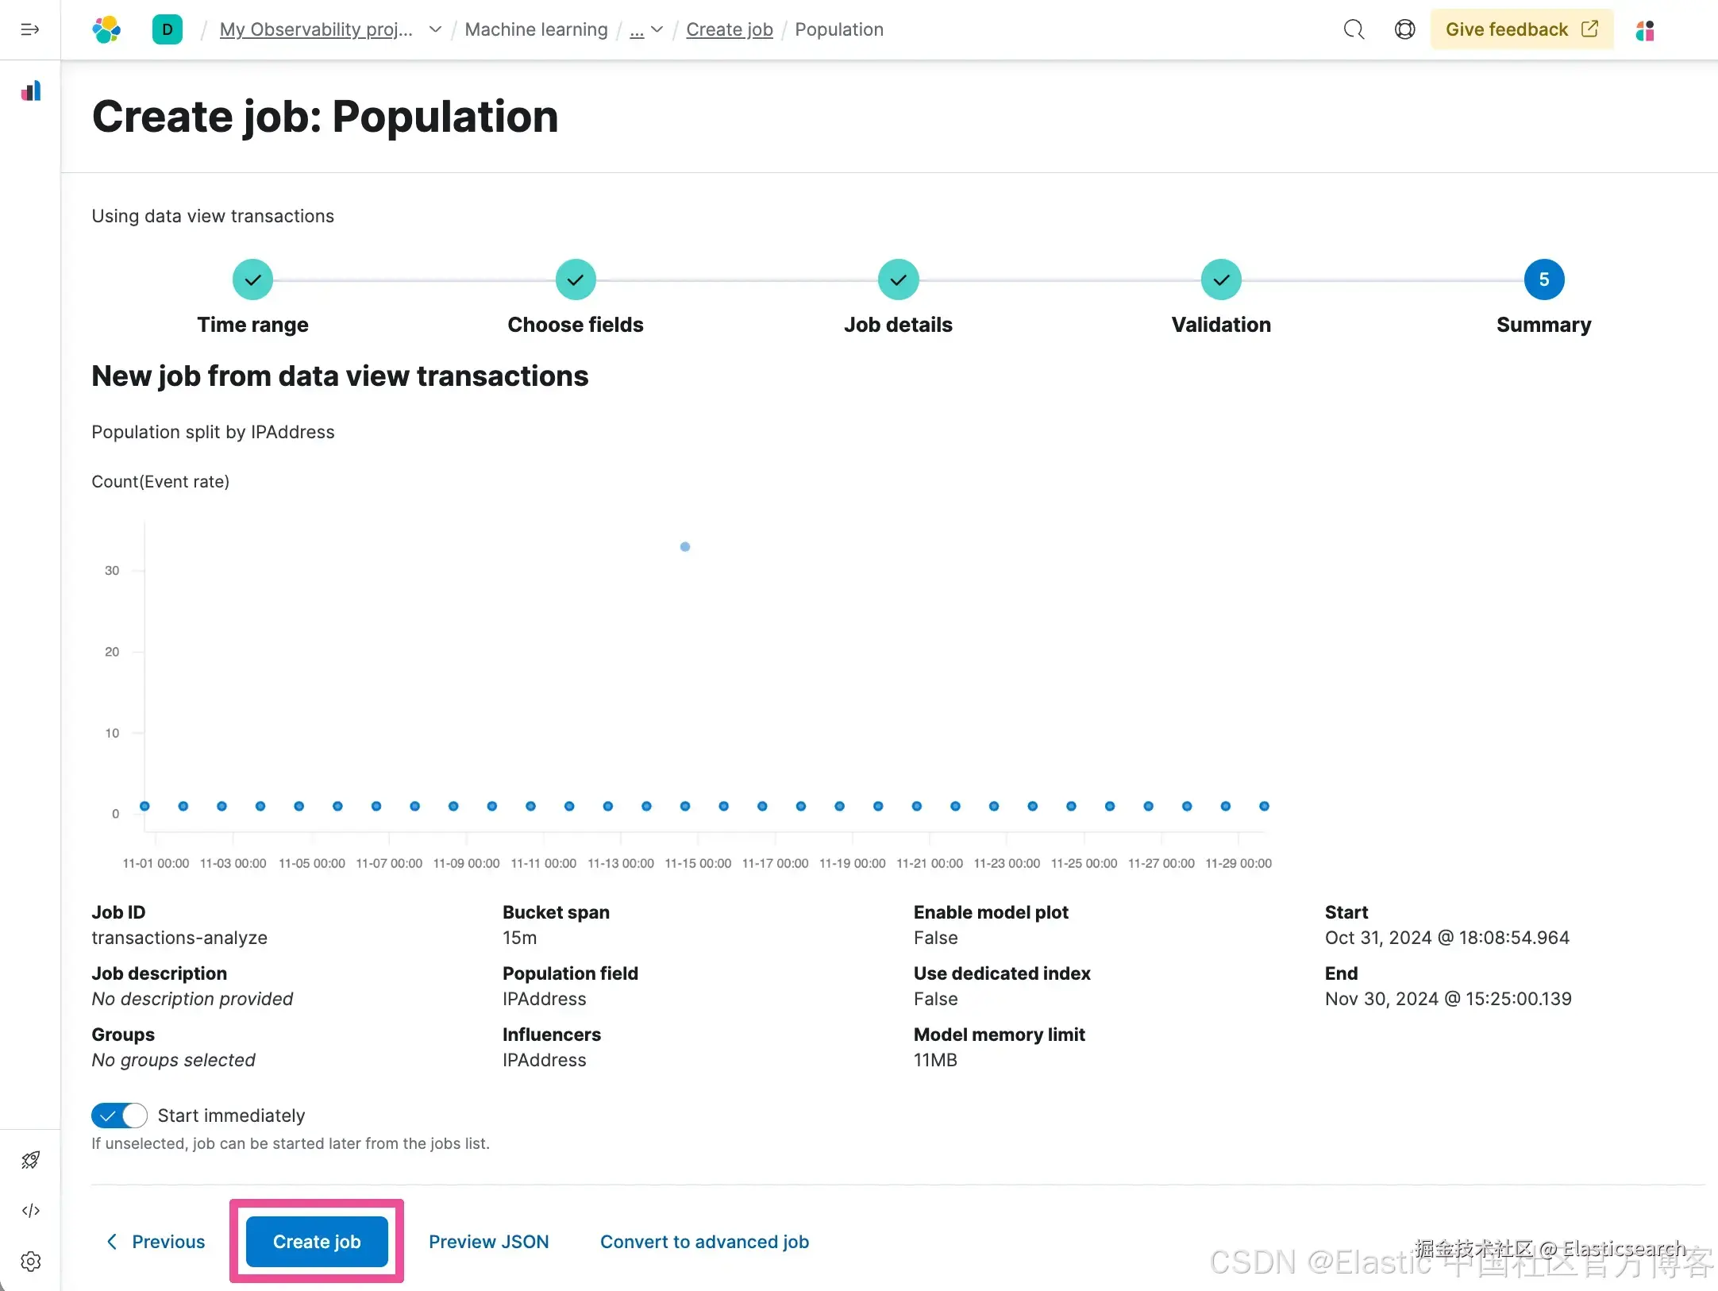The width and height of the screenshot is (1718, 1291).
Task: Click Convert to advanced job
Action: [704, 1241]
